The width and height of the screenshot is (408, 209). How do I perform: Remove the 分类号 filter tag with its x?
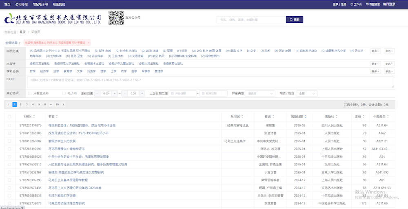click(x=89, y=42)
